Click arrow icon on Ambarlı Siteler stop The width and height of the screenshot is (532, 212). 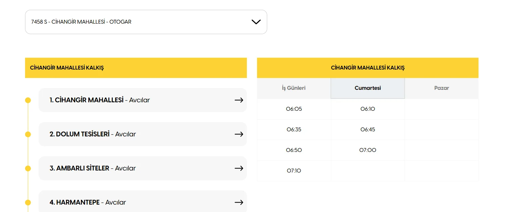[239, 168]
